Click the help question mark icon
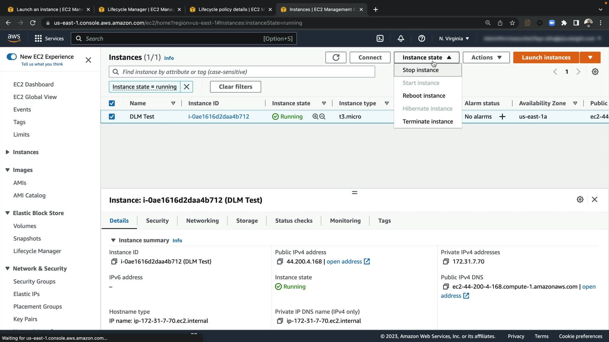This screenshot has width=609, height=342. [x=422, y=38]
